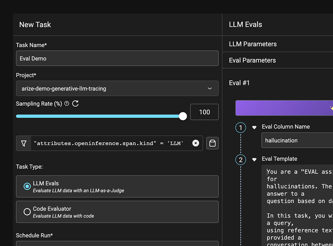Click the step 2 circle marker
Viewport: 333px width, 246px height.
pos(241,159)
